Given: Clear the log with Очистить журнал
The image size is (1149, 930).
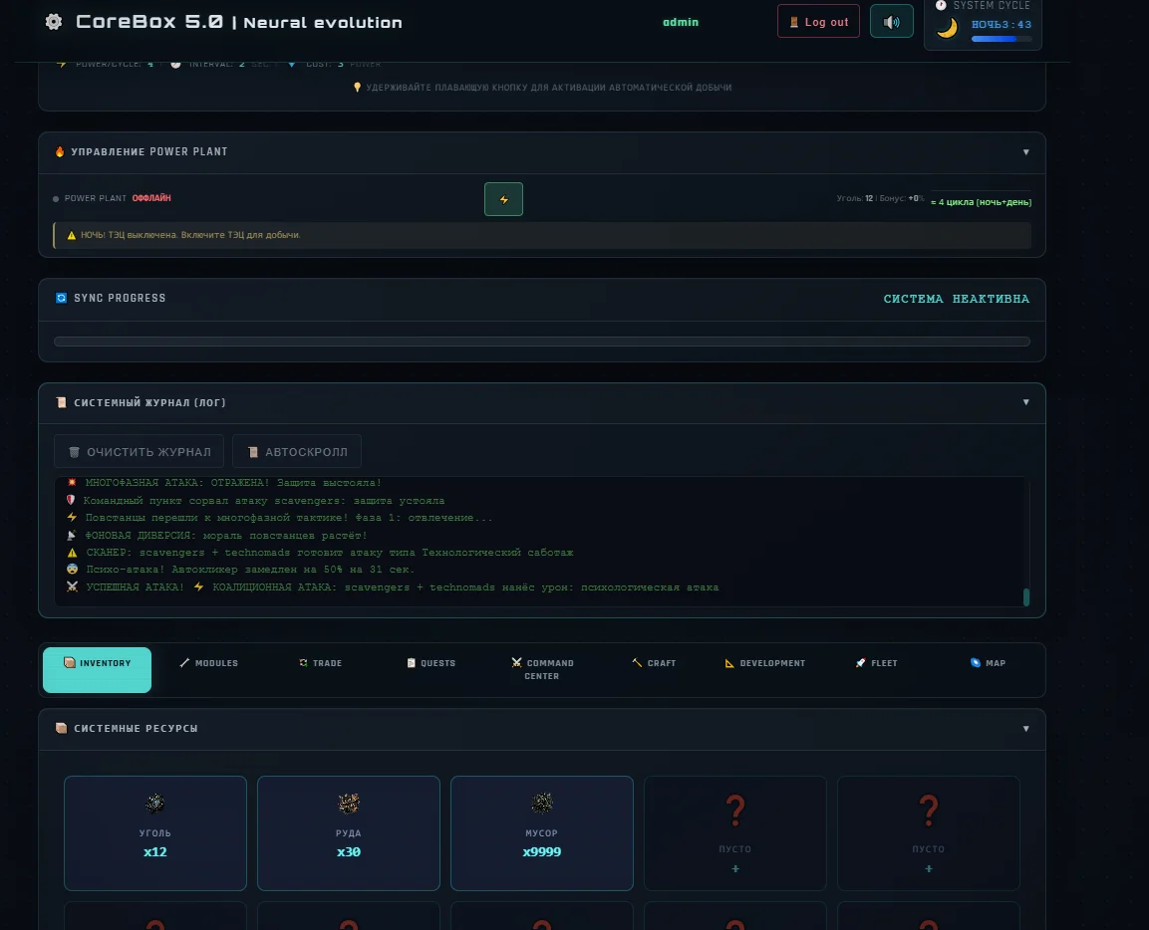Looking at the screenshot, I should coord(139,451).
